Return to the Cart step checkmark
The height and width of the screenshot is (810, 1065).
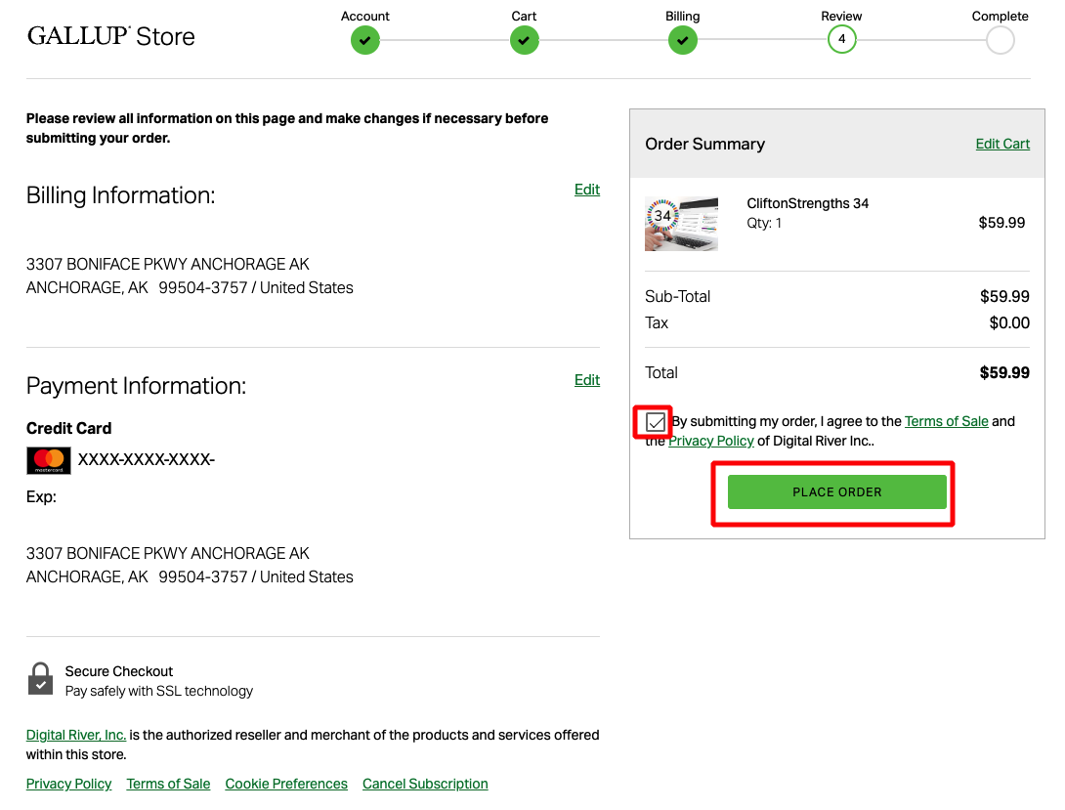click(524, 40)
